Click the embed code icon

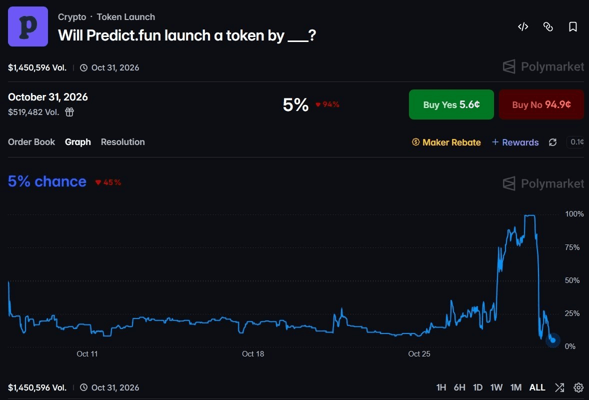tap(523, 26)
